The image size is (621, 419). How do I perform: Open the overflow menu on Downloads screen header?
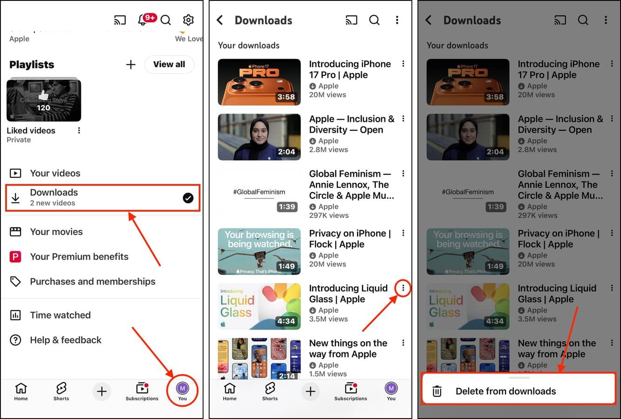397,20
